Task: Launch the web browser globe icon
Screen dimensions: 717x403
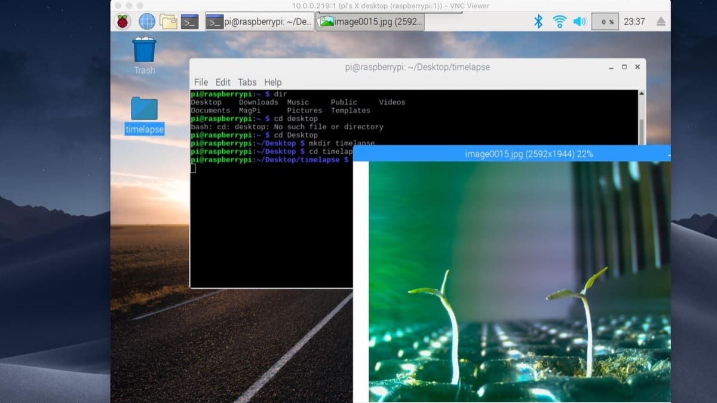Action: click(147, 22)
